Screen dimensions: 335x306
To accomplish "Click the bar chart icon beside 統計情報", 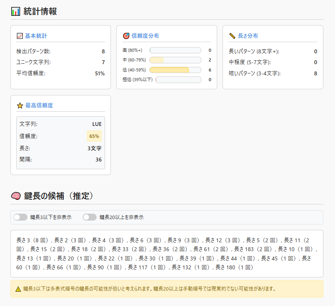I will click(15, 12).
